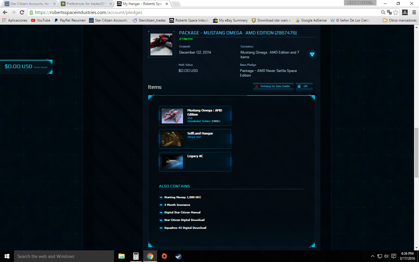Open the Roberts Space Industries bookmark

189,20
